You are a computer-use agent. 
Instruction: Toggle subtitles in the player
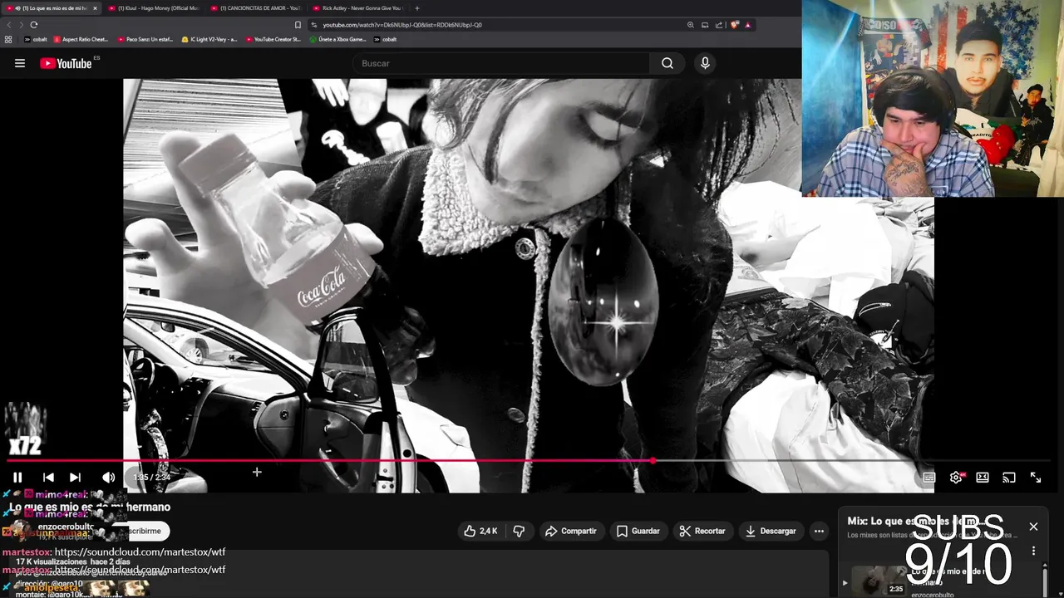(929, 478)
